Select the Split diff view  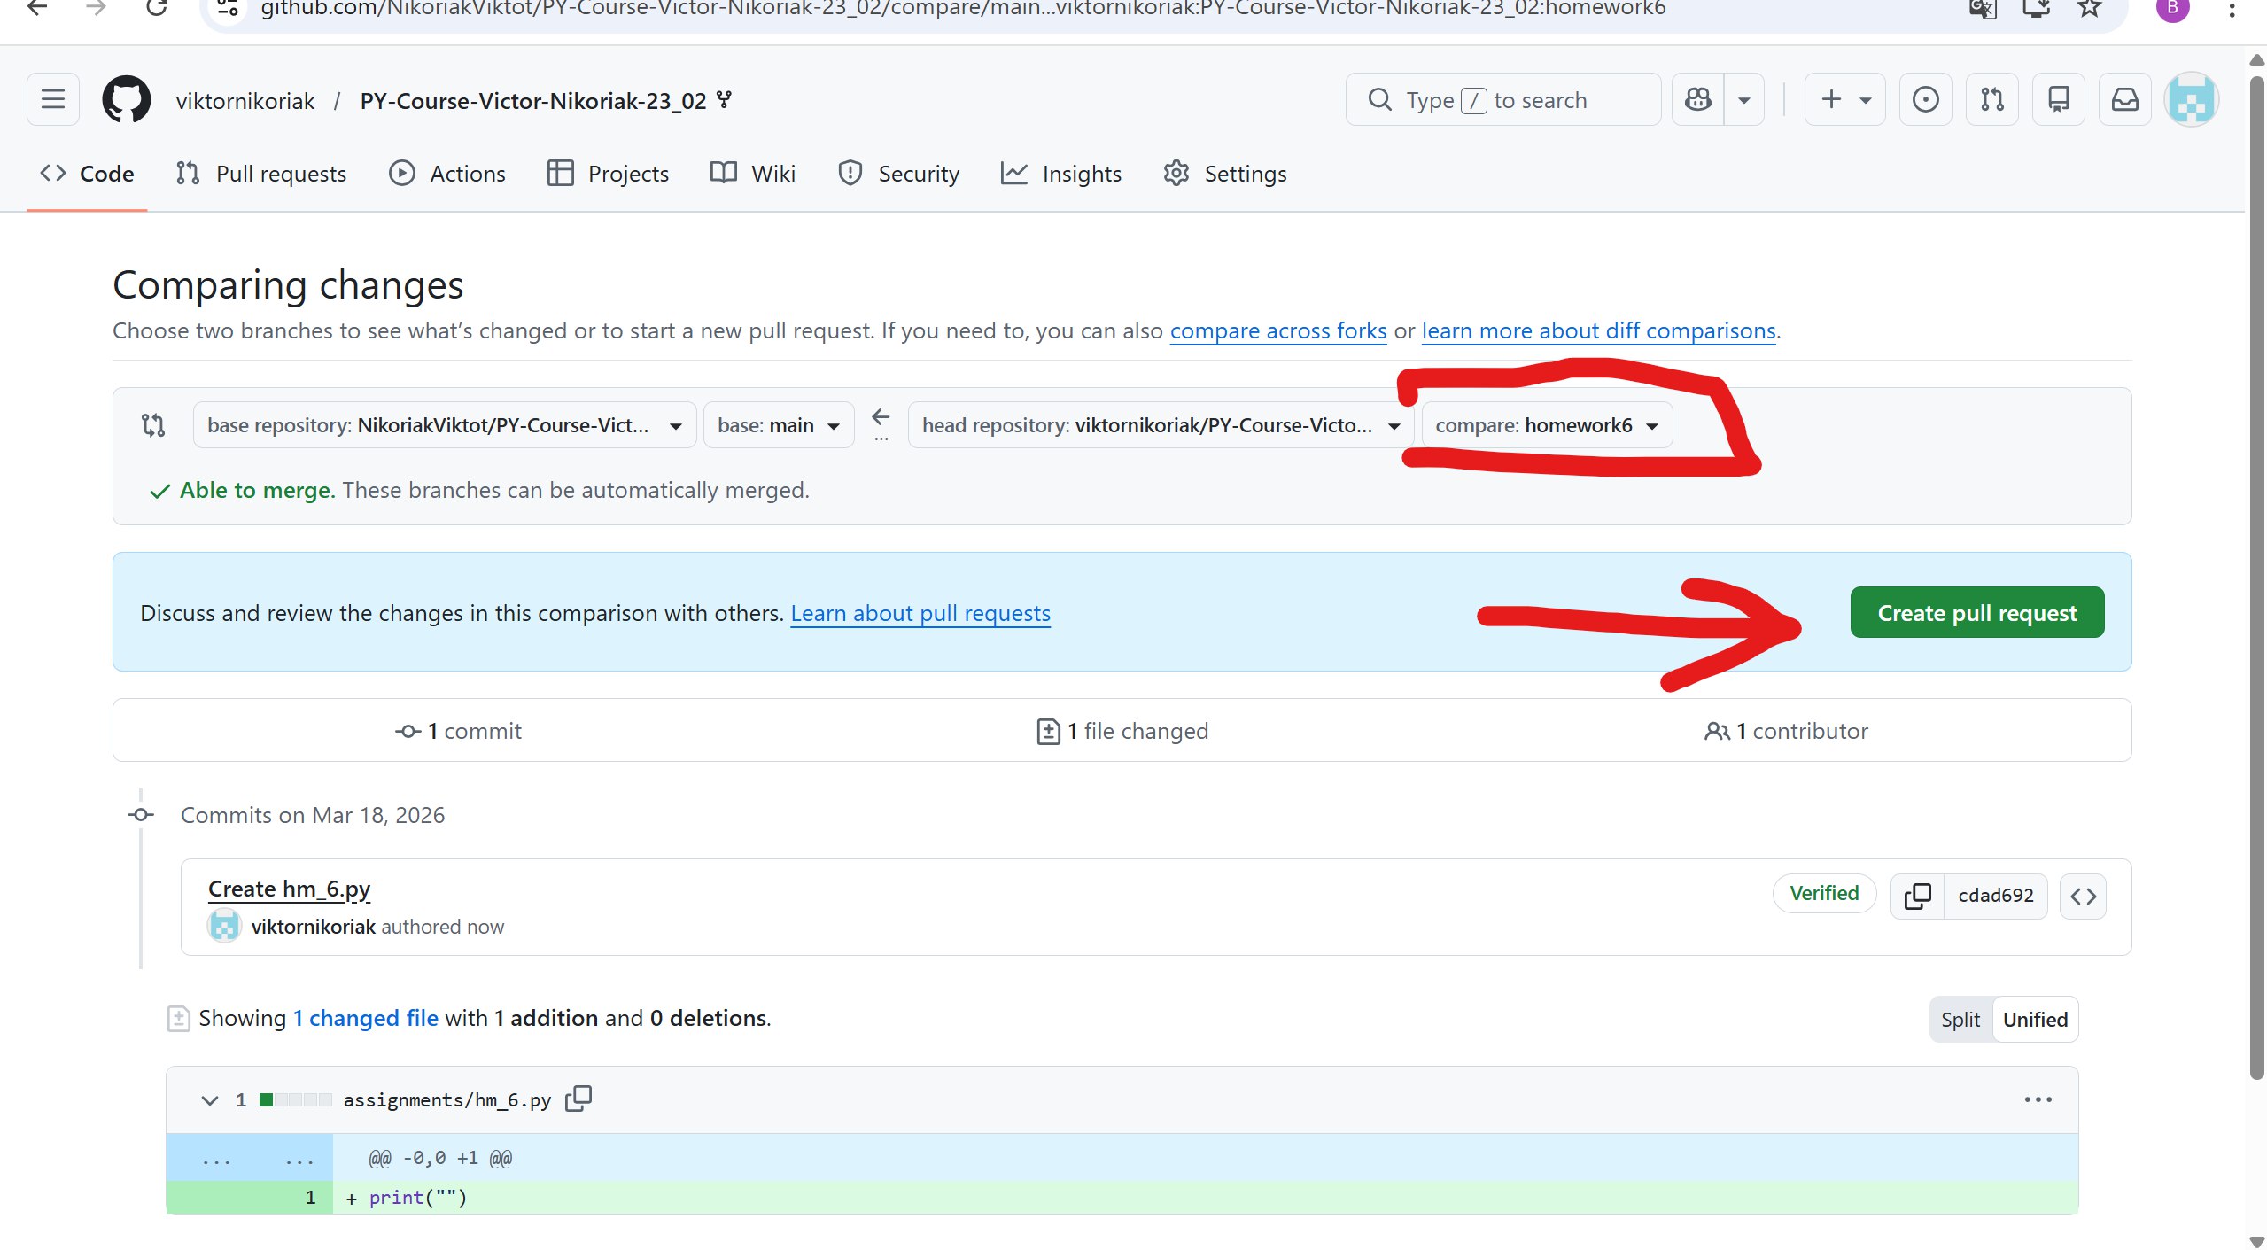1960,1020
